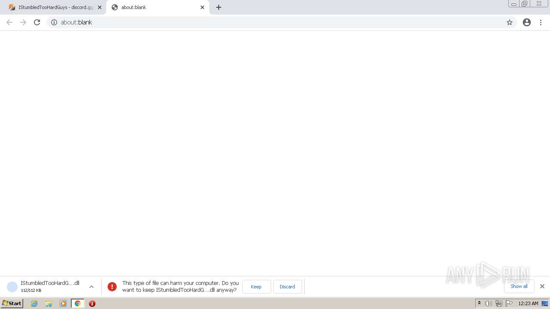
Task: Bookmark this page with the star
Action: [510, 22]
